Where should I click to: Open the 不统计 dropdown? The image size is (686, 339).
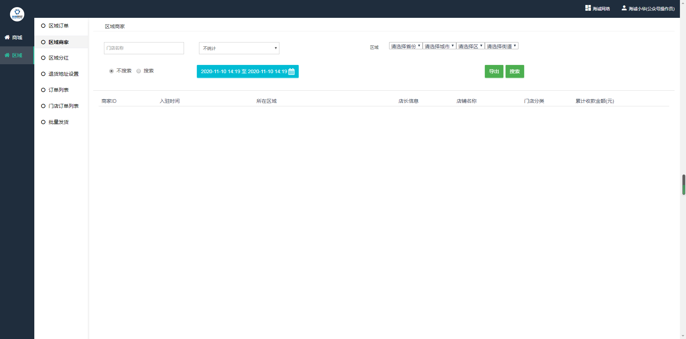click(x=239, y=48)
